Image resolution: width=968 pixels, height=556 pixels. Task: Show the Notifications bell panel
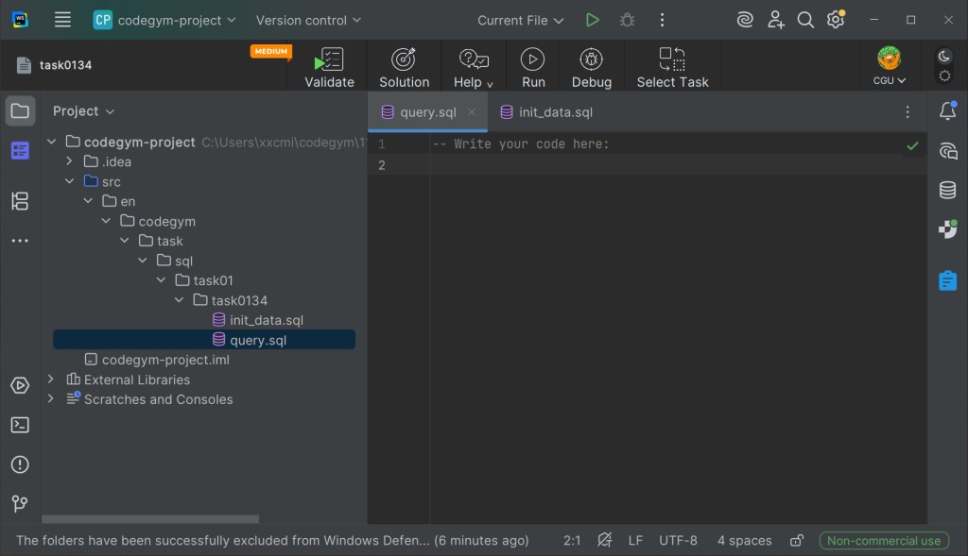point(947,111)
